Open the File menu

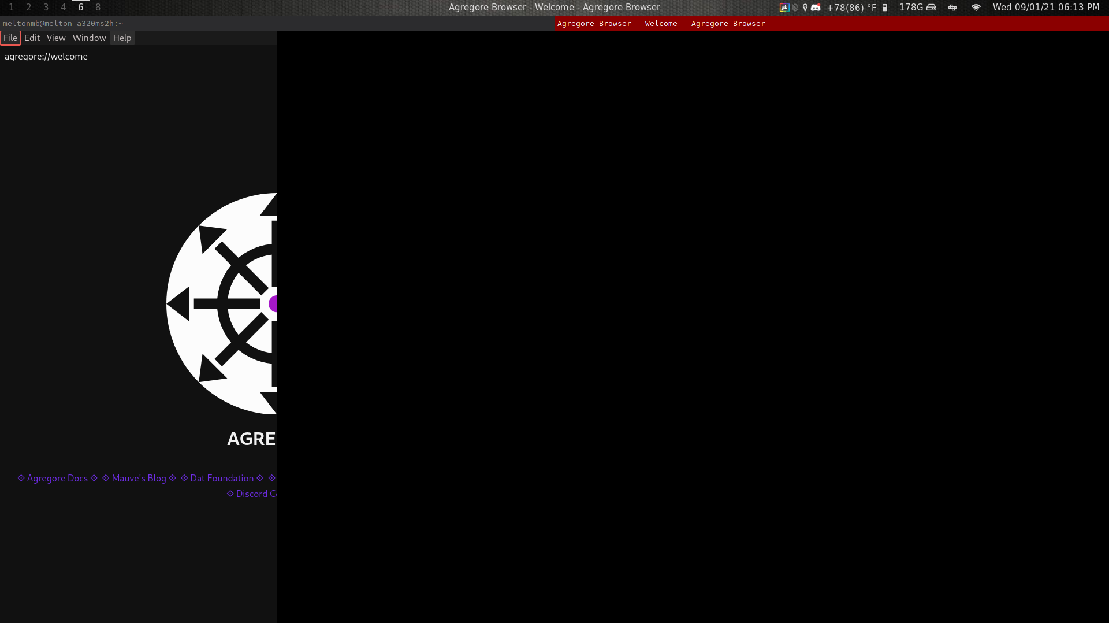(x=10, y=38)
